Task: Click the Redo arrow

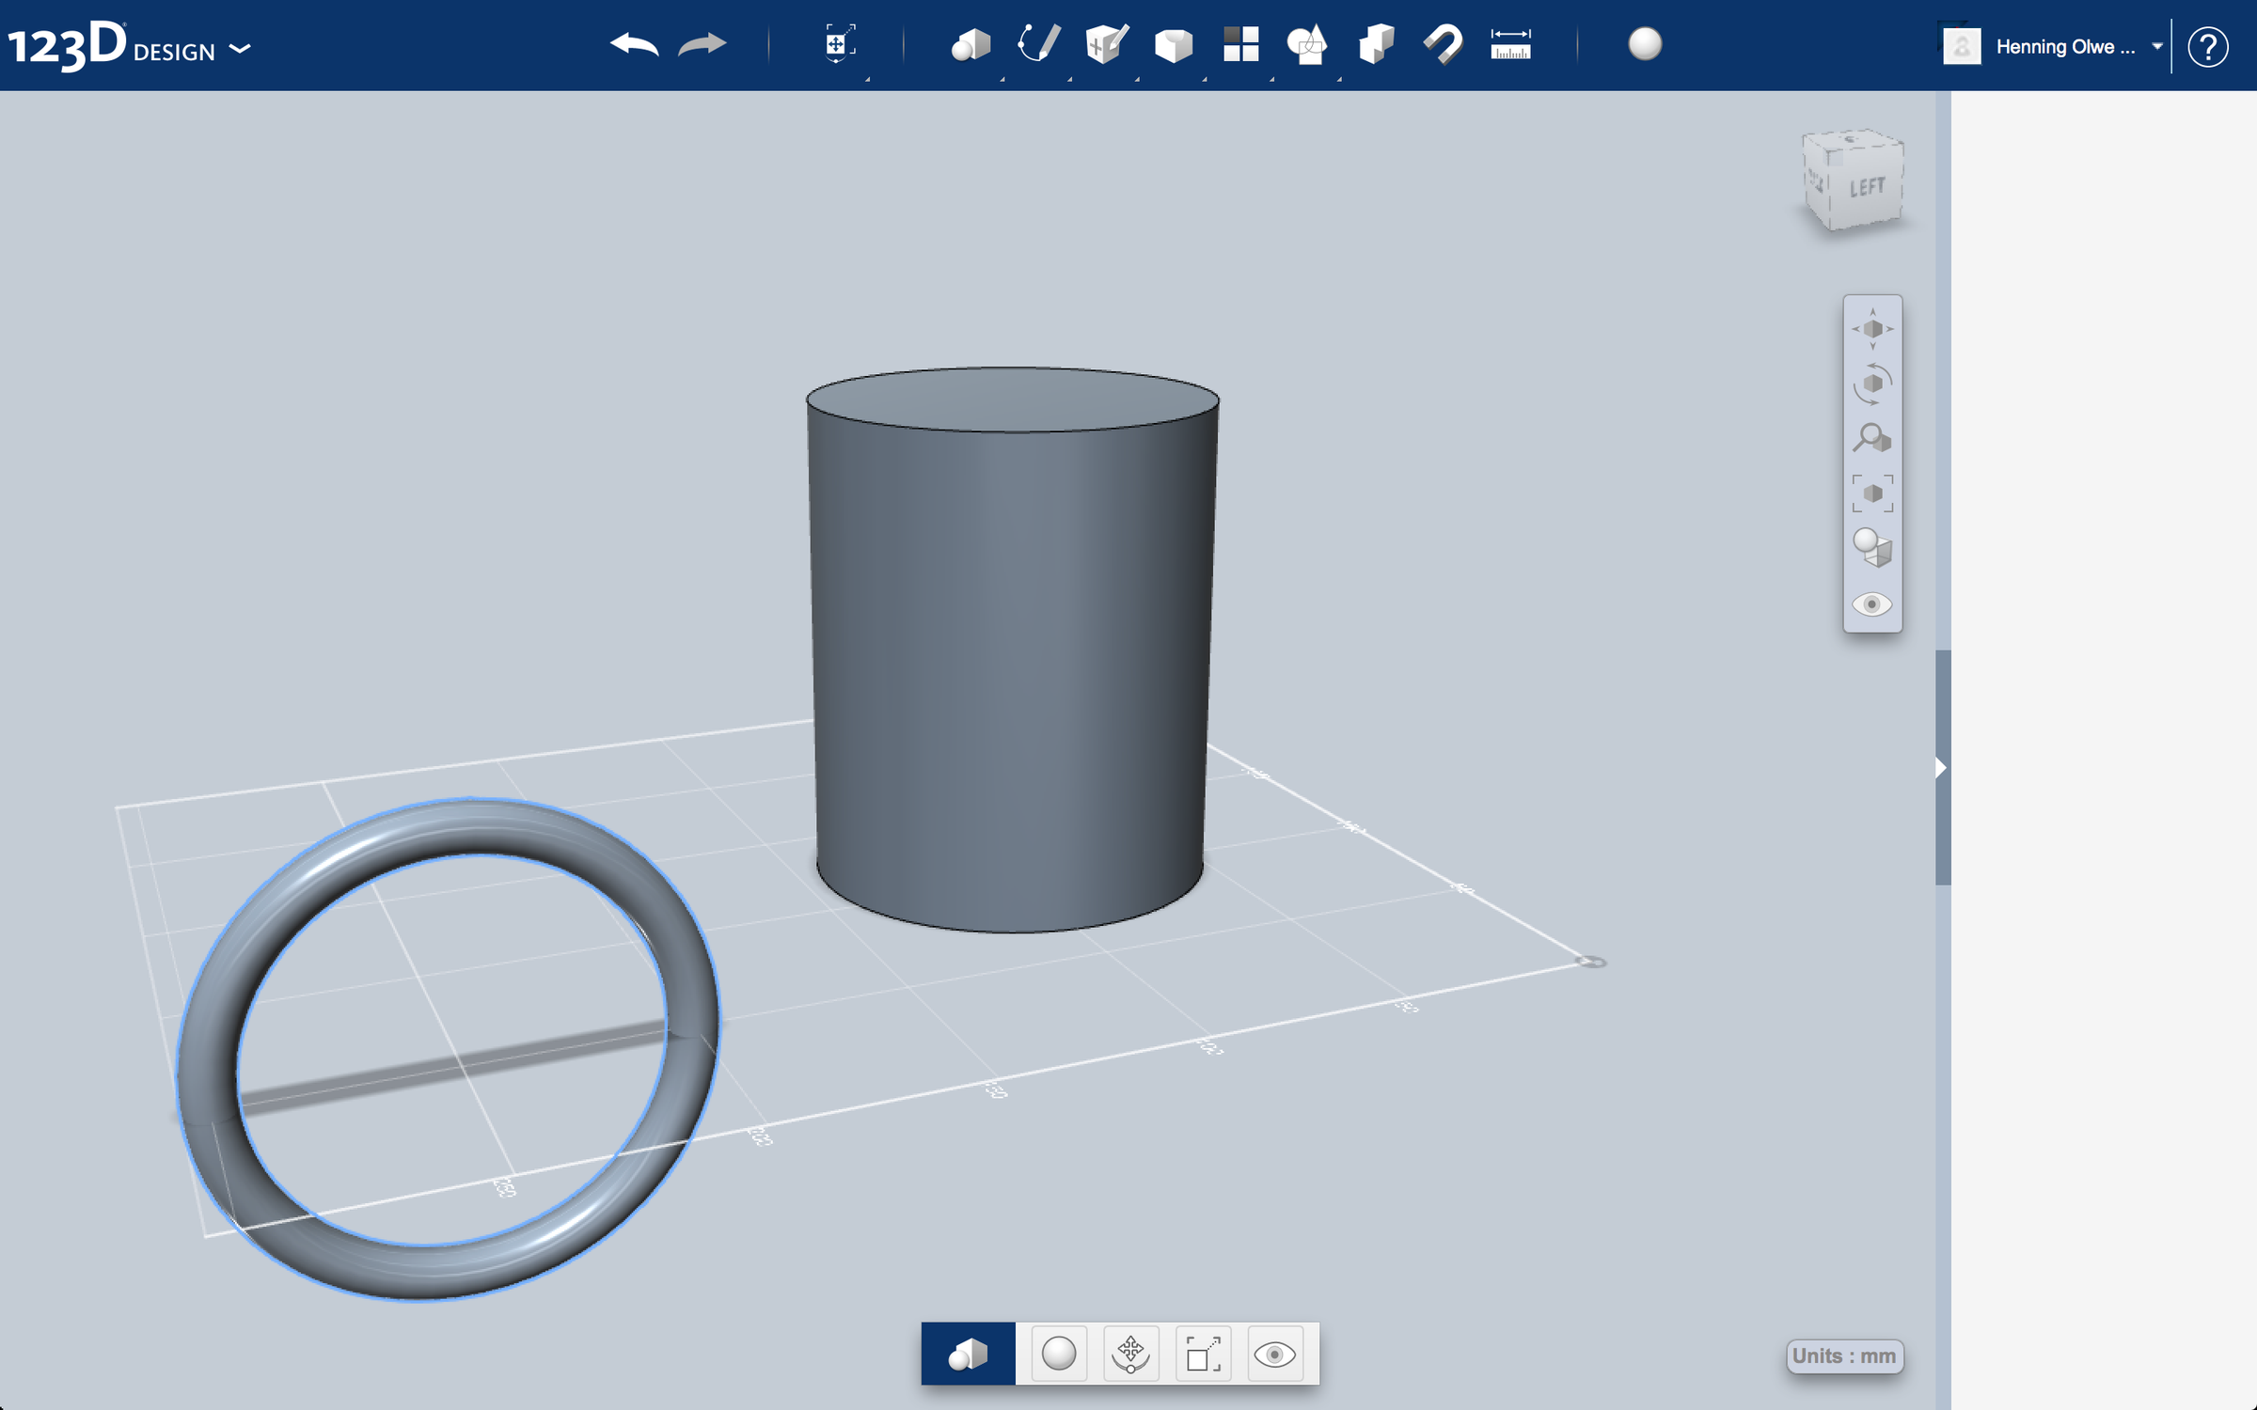Action: point(702,44)
